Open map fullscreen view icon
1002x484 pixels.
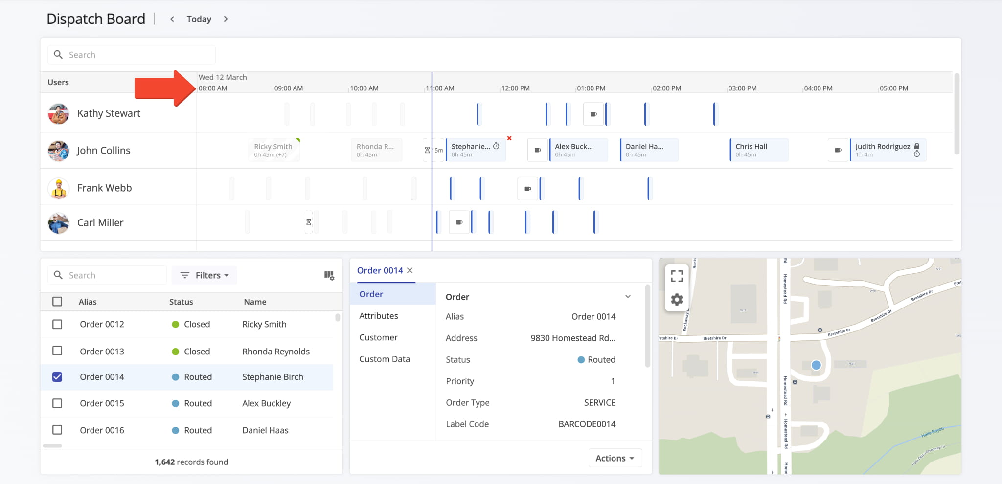pos(677,276)
